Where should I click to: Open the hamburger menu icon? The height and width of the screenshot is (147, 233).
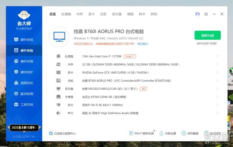pos(206,14)
